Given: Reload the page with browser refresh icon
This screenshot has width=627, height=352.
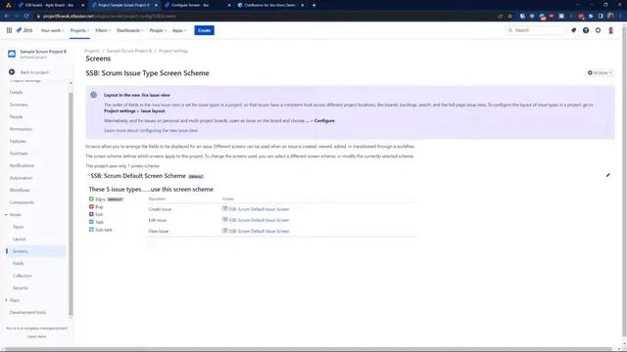Looking at the screenshot, I should click(x=26, y=16).
